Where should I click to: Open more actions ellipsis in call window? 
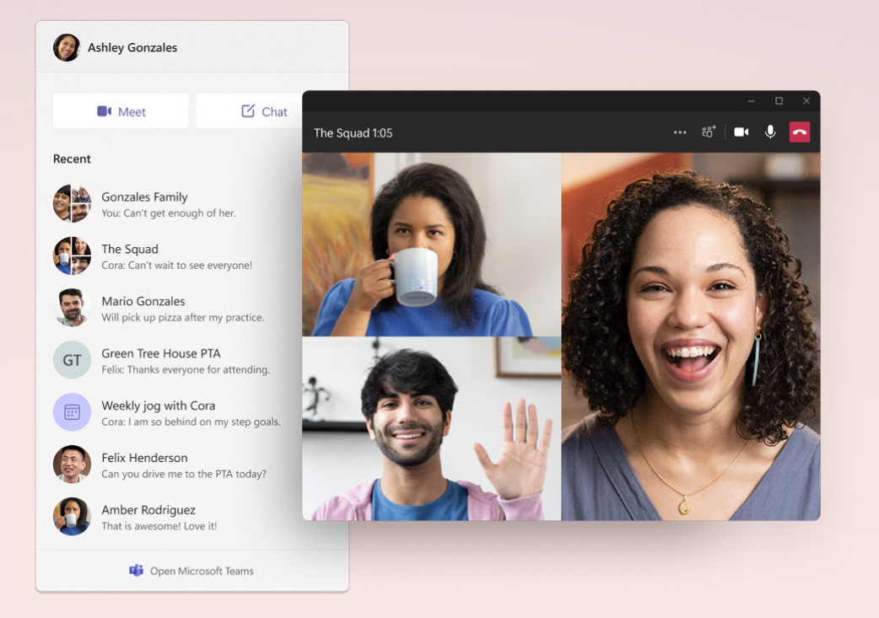(x=680, y=132)
